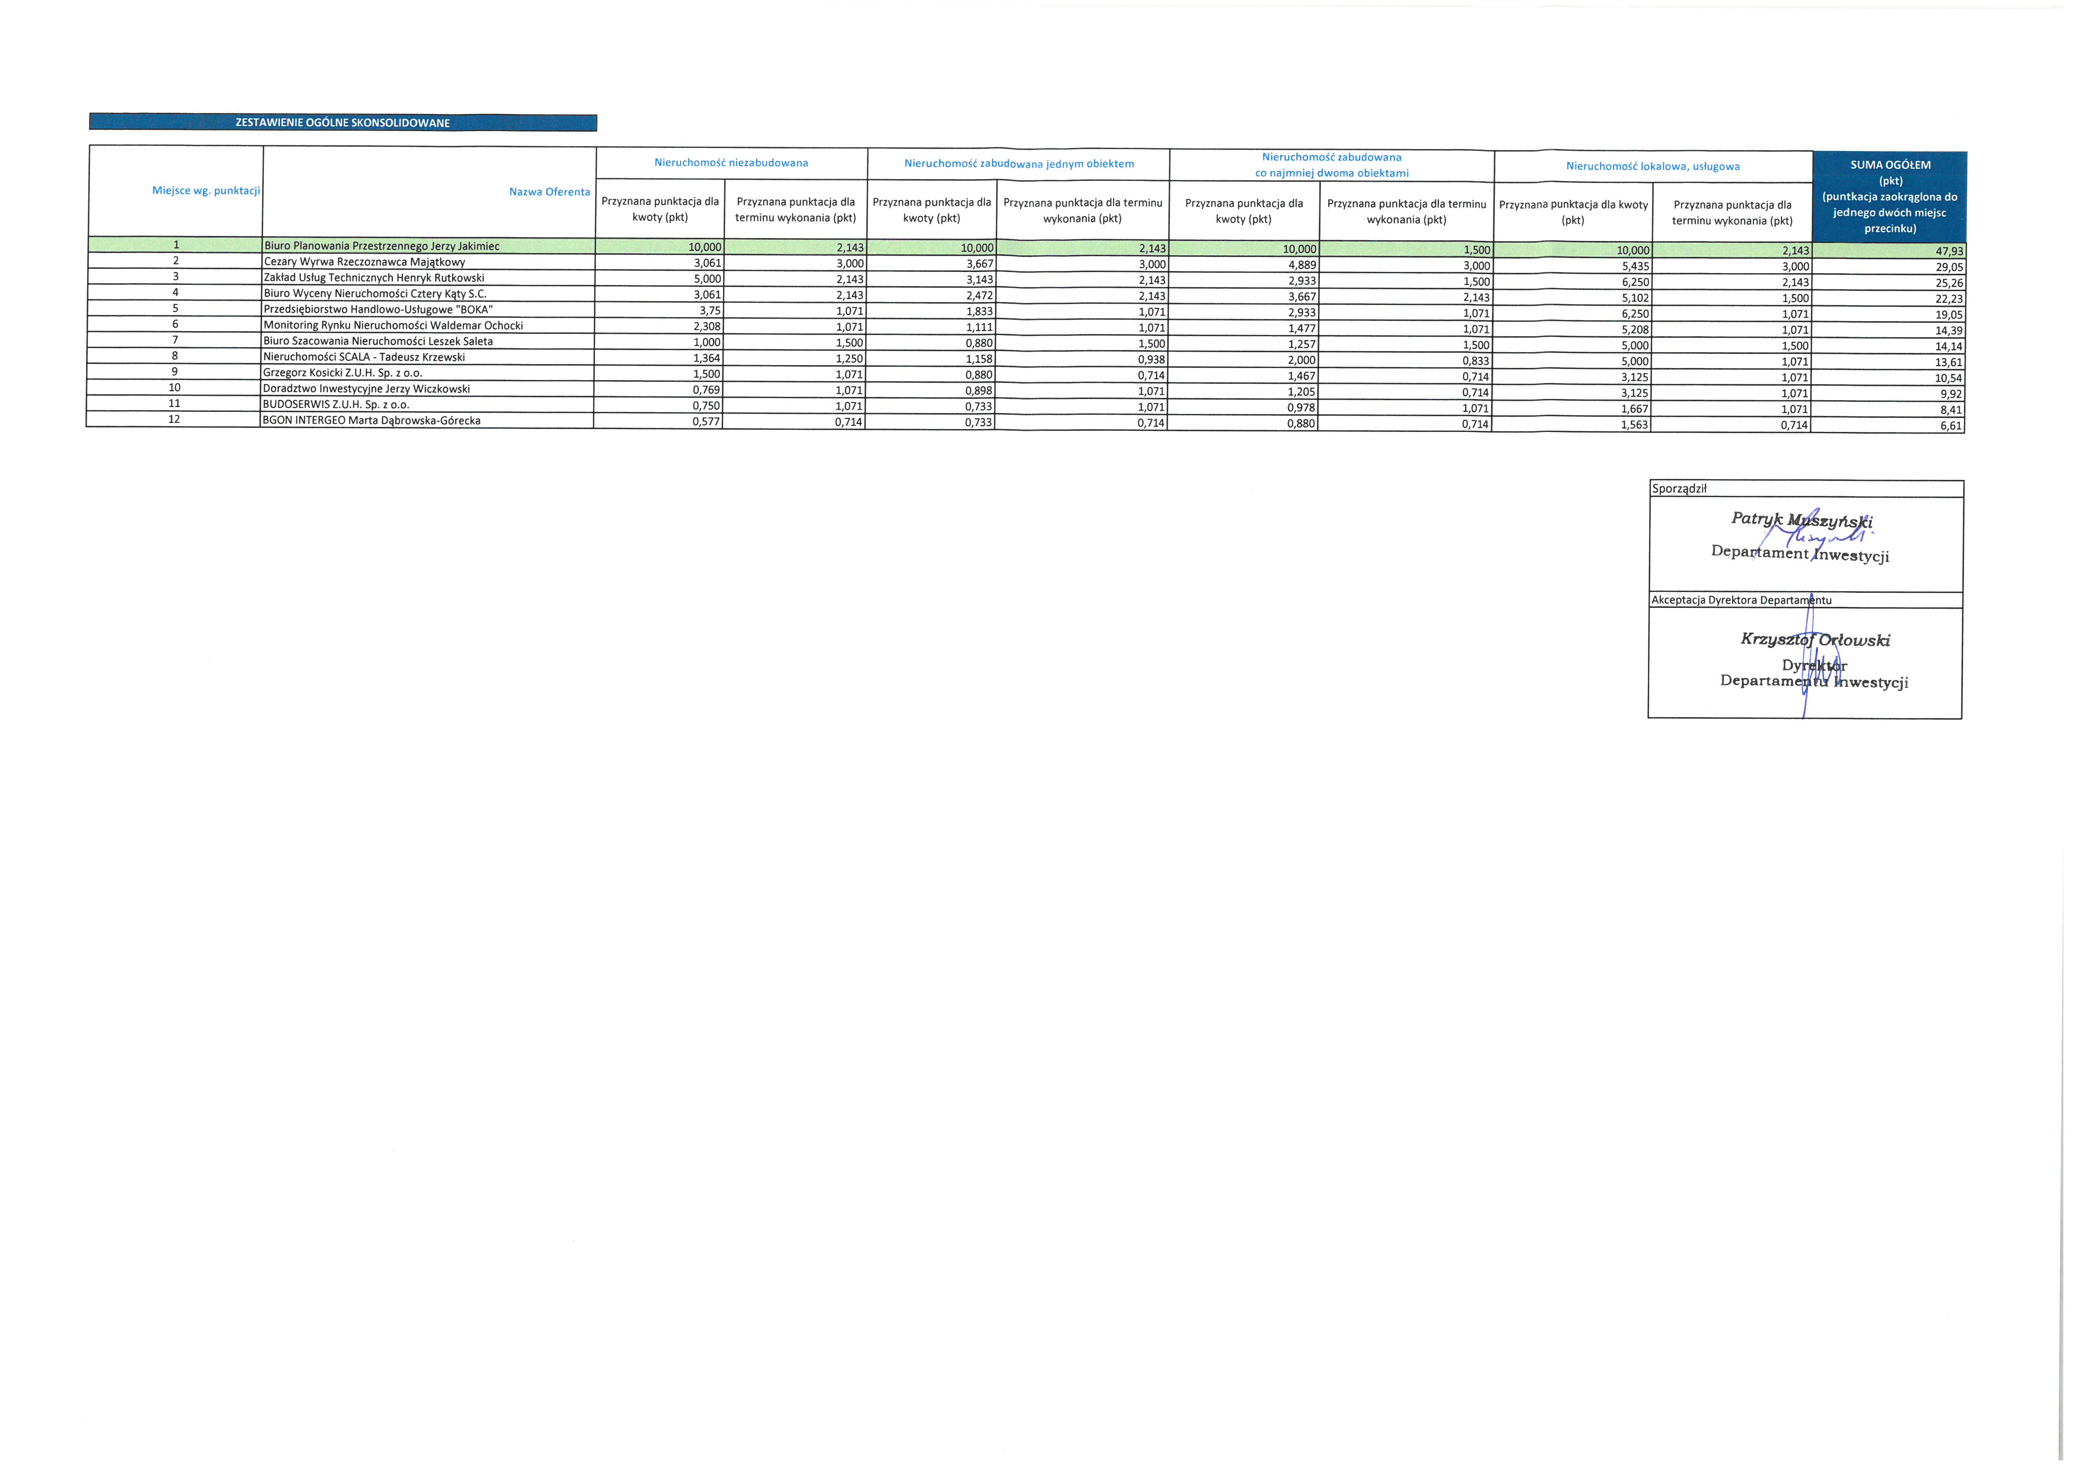The image size is (2073, 1465).
Task: Select the name 'Krzysztof Orłowski'
Action: tap(1815, 639)
